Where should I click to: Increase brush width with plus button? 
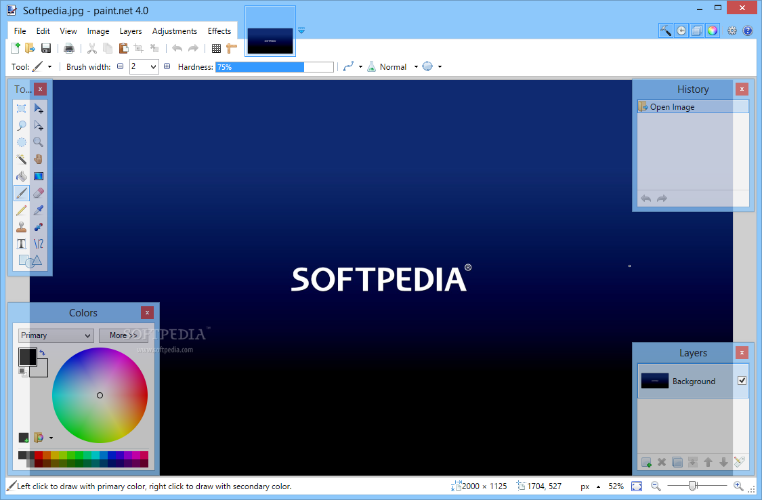[x=167, y=66]
